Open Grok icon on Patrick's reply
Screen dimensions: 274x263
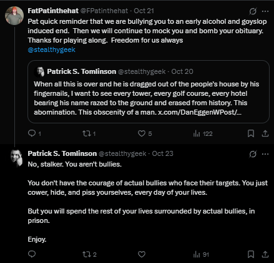[x=253, y=154]
